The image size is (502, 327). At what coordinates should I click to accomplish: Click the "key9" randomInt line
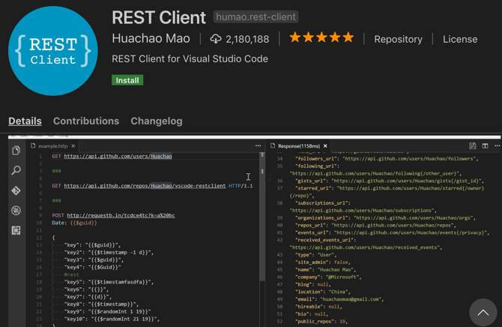(x=107, y=311)
